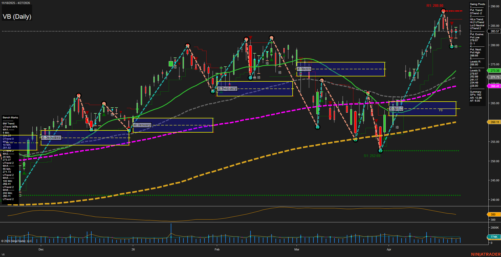Click the M:April monthly range label

tap(396, 108)
